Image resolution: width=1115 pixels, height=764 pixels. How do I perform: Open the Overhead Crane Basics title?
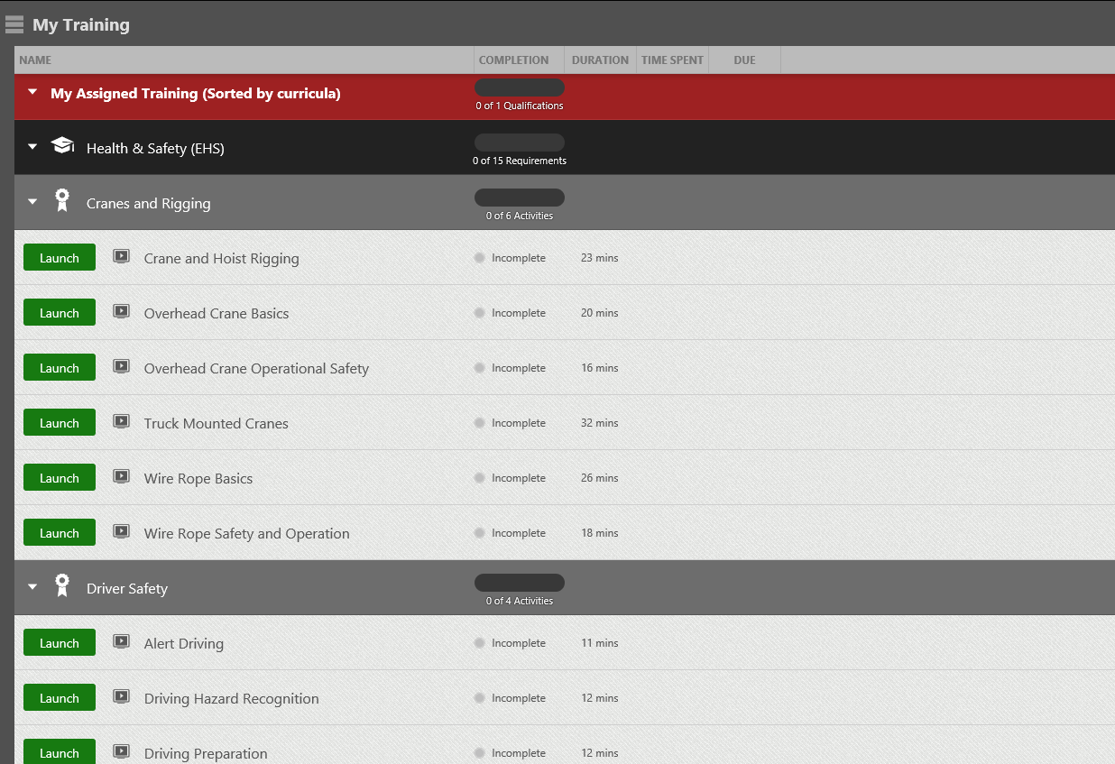click(217, 314)
